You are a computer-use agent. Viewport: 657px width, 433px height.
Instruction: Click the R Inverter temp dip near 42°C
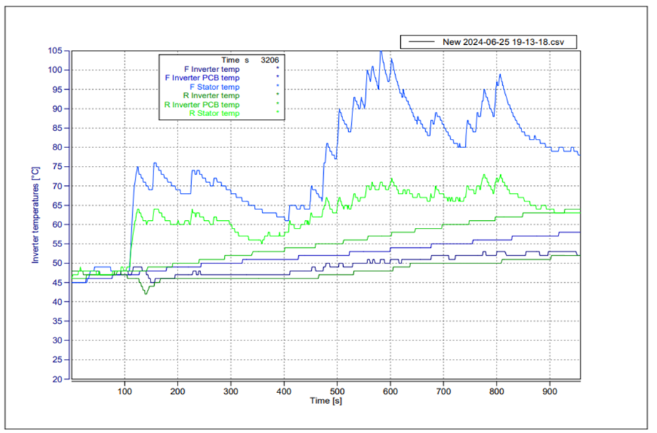146,293
